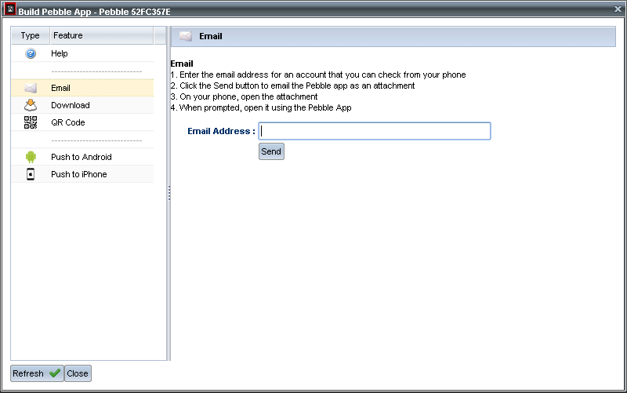627x393 pixels.
Task: Click the app icon in the title bar
Action: [10, 9]
